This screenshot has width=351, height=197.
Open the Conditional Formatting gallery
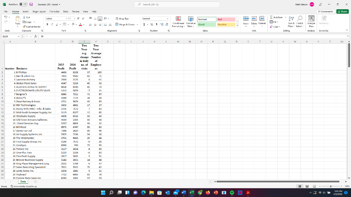(x=178, y=22)
